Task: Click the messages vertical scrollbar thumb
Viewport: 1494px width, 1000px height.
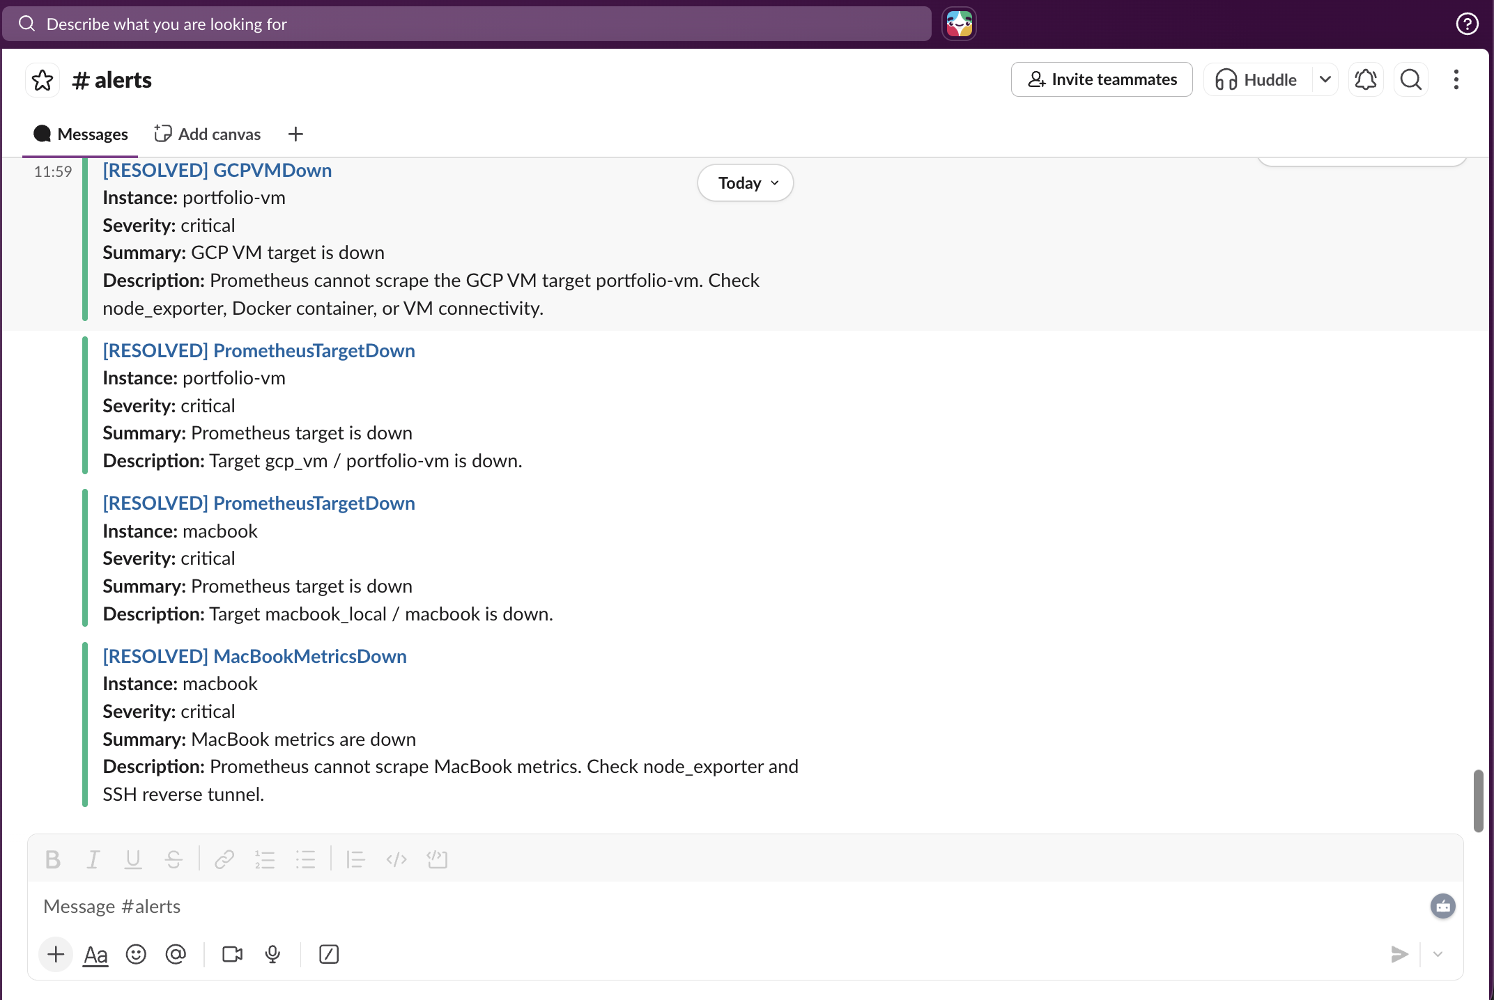Action: 1478,801
